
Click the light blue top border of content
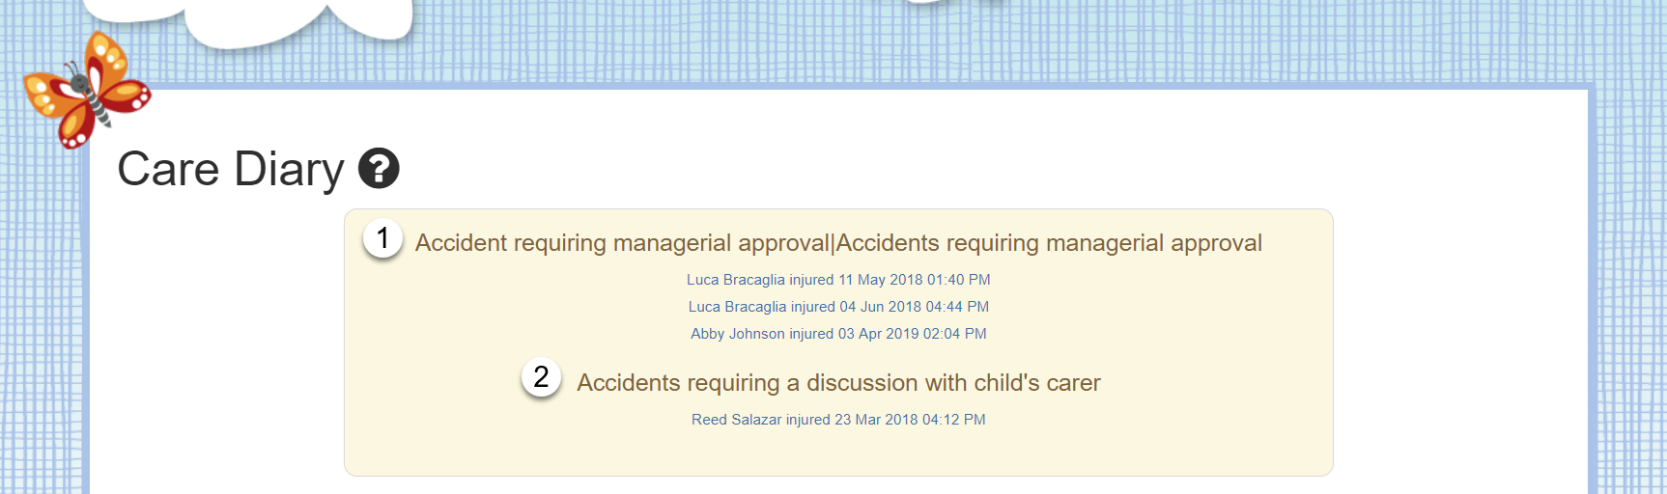(x=869, y=86)
